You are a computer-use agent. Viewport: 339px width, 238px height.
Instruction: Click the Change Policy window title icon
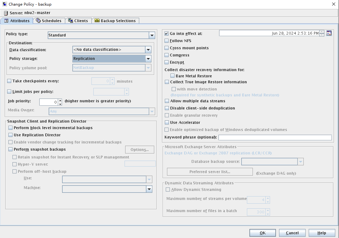coord(4,4)
